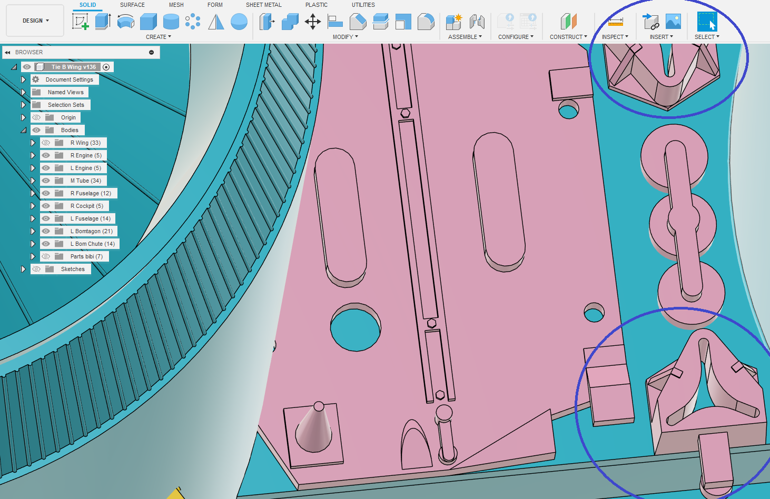The height and width of the screenshot is (499, 770).
Task: Collapse the Bodies folder
Action: (23, 130)
